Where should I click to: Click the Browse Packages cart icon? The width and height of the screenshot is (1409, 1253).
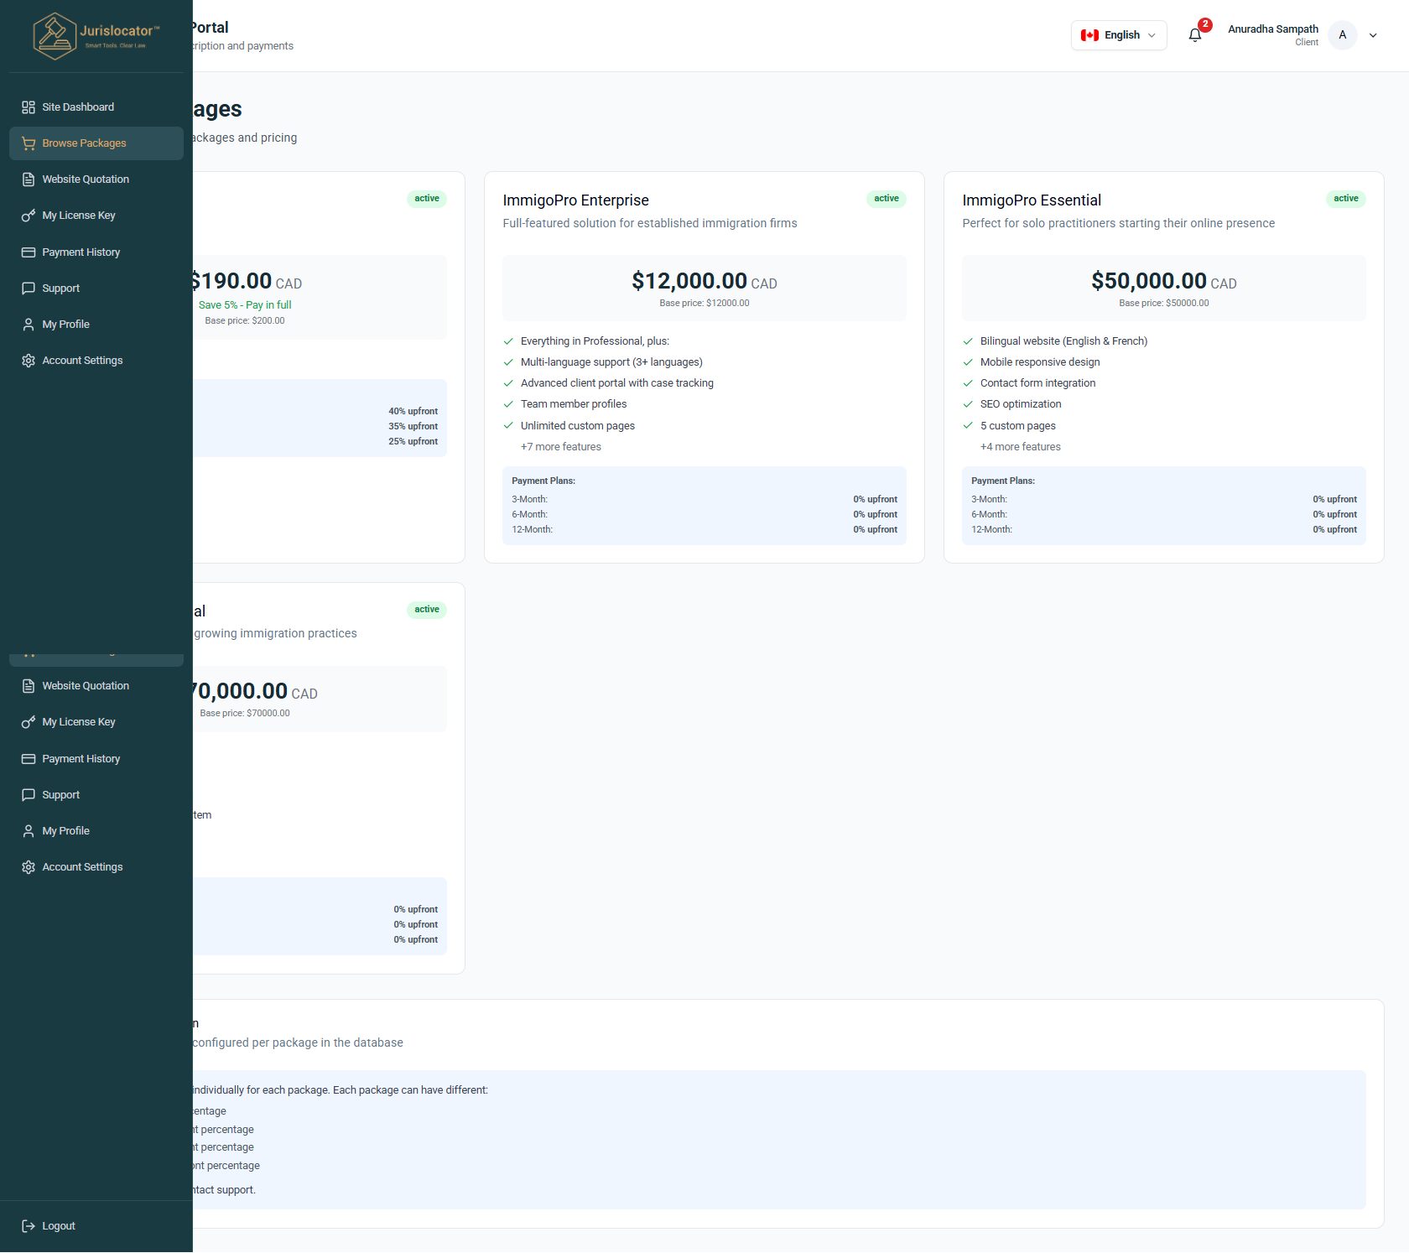[29, 143]
